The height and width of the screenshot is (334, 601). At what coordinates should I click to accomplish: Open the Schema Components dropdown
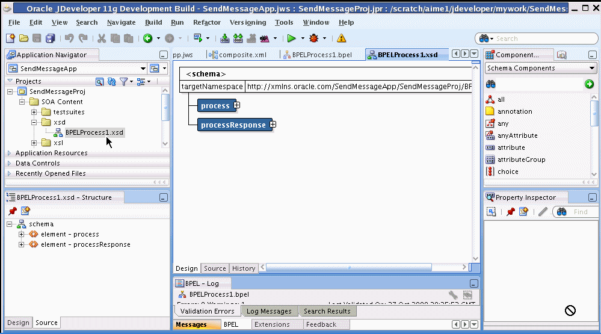pos(592,68)
